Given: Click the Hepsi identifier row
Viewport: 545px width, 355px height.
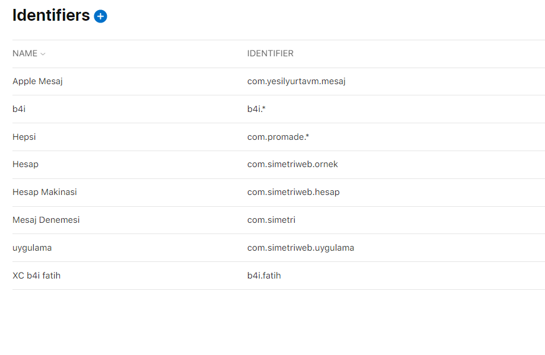Looking at the screenshot, I should coord(24,137).
